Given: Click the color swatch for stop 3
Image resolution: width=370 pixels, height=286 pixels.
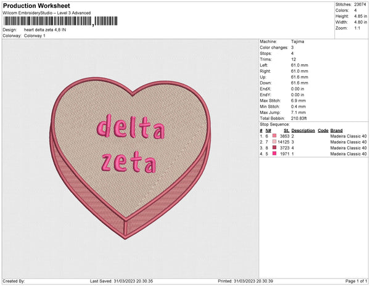Looking at the screenshot, I should (274, 147).
